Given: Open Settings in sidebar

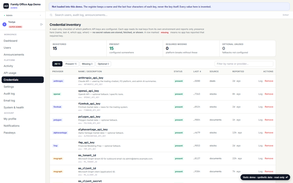Looking at the screenshot, I should (x=9, y=87).
